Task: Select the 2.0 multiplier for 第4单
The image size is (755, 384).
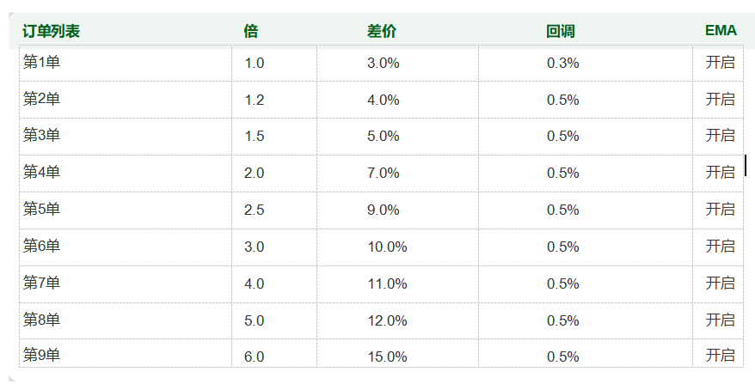Action: (x=255, y=173)
